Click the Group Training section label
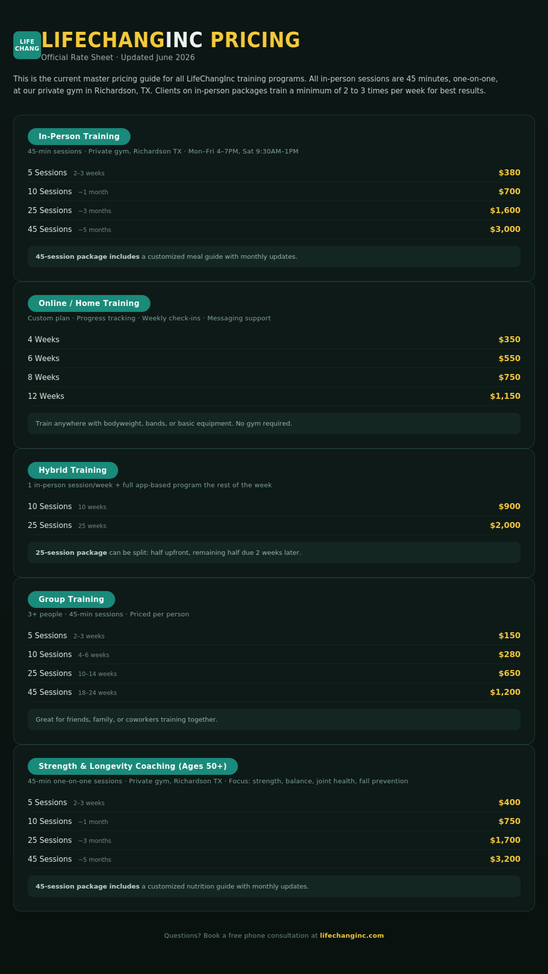This screenshot has height=974, width=548. click(x=71, y=599)
